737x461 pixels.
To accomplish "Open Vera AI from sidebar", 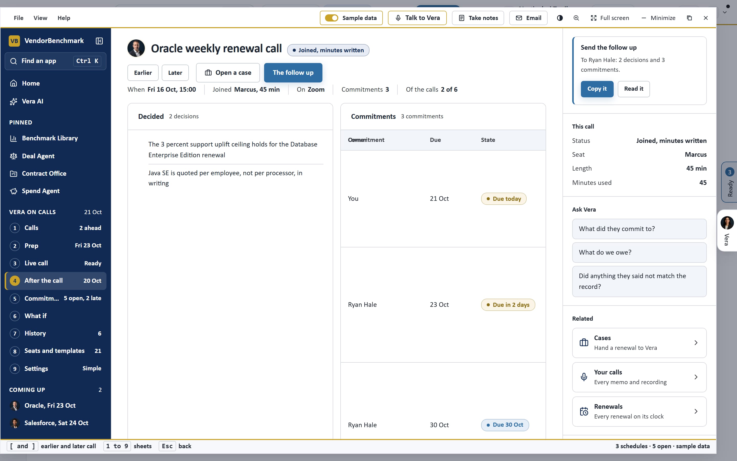I will (x=56, y=101).
